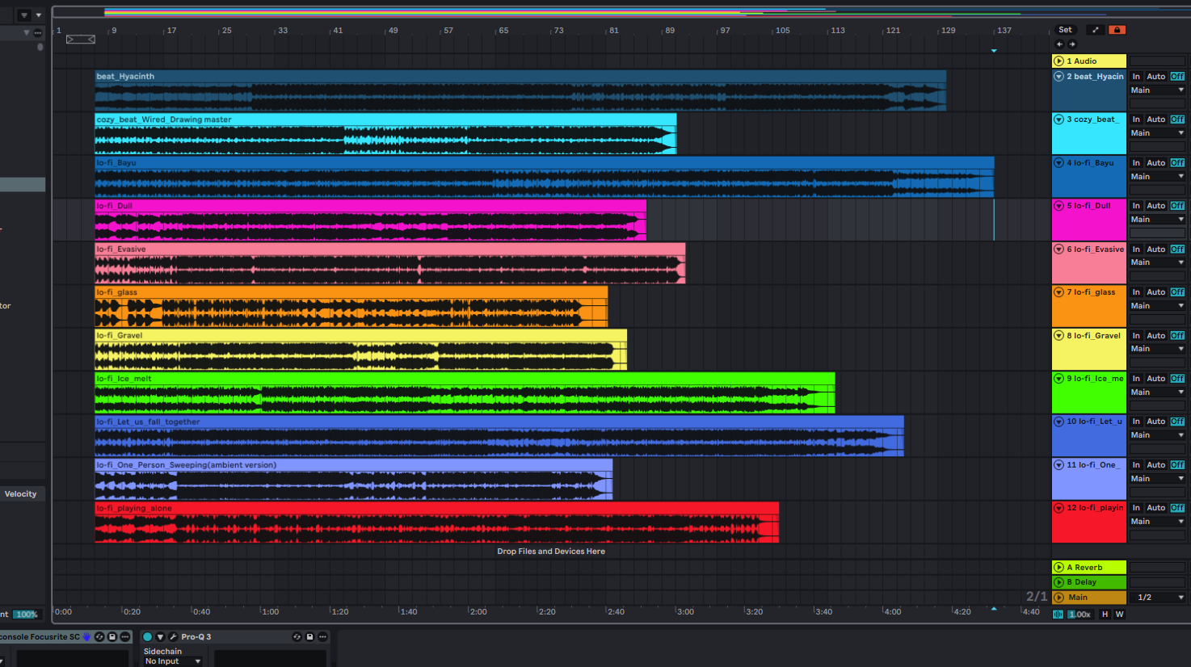Click the Set locator button
The width and height of the screenshot is (1191, 667).
[1065, 30]
